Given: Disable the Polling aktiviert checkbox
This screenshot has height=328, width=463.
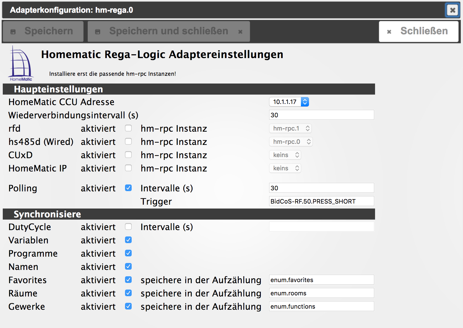Looking at the screenshot, I should pyautogui.click(x=128, y=188).
